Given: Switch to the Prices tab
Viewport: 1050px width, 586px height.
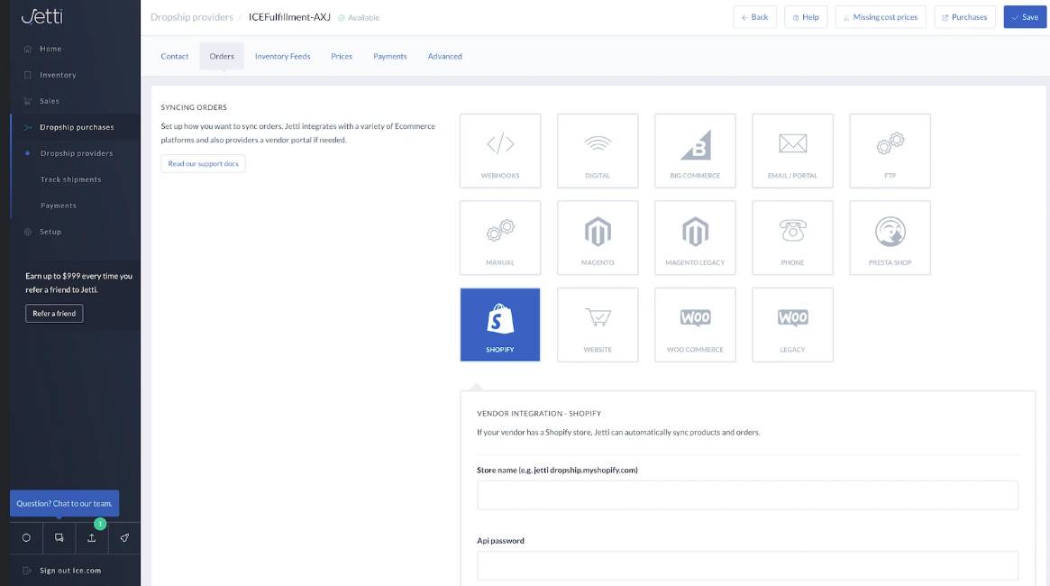Looking at the screenshot, I should point(342,56).
